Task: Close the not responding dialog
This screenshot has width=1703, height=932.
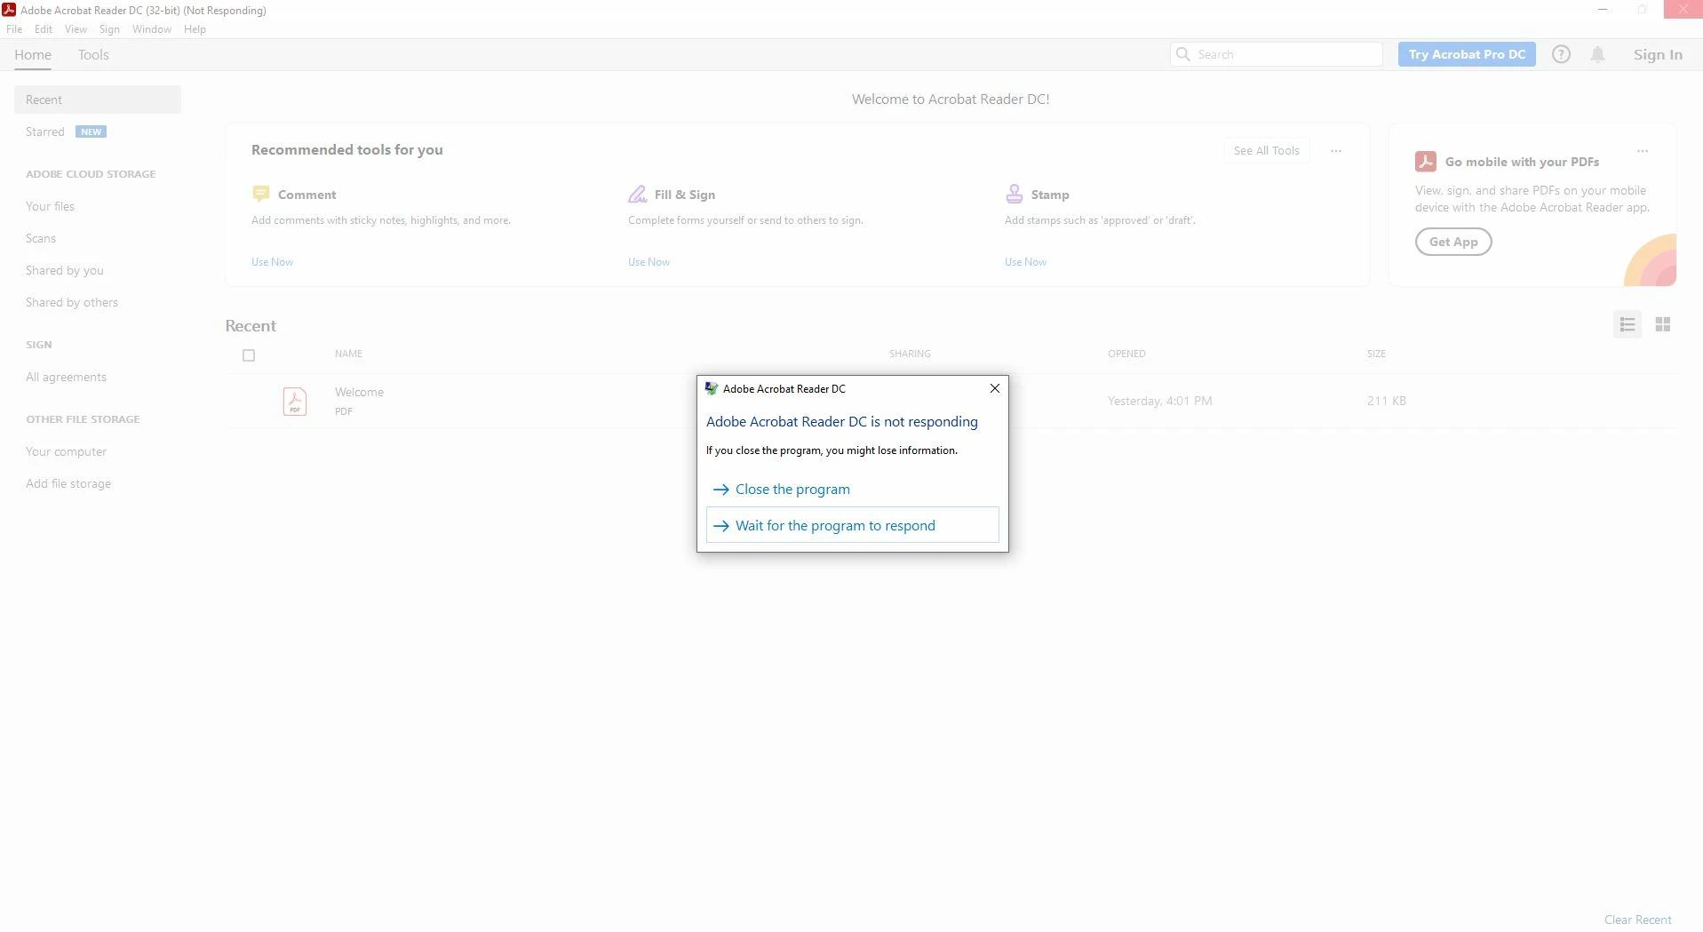Action: [x=994, y=388]
